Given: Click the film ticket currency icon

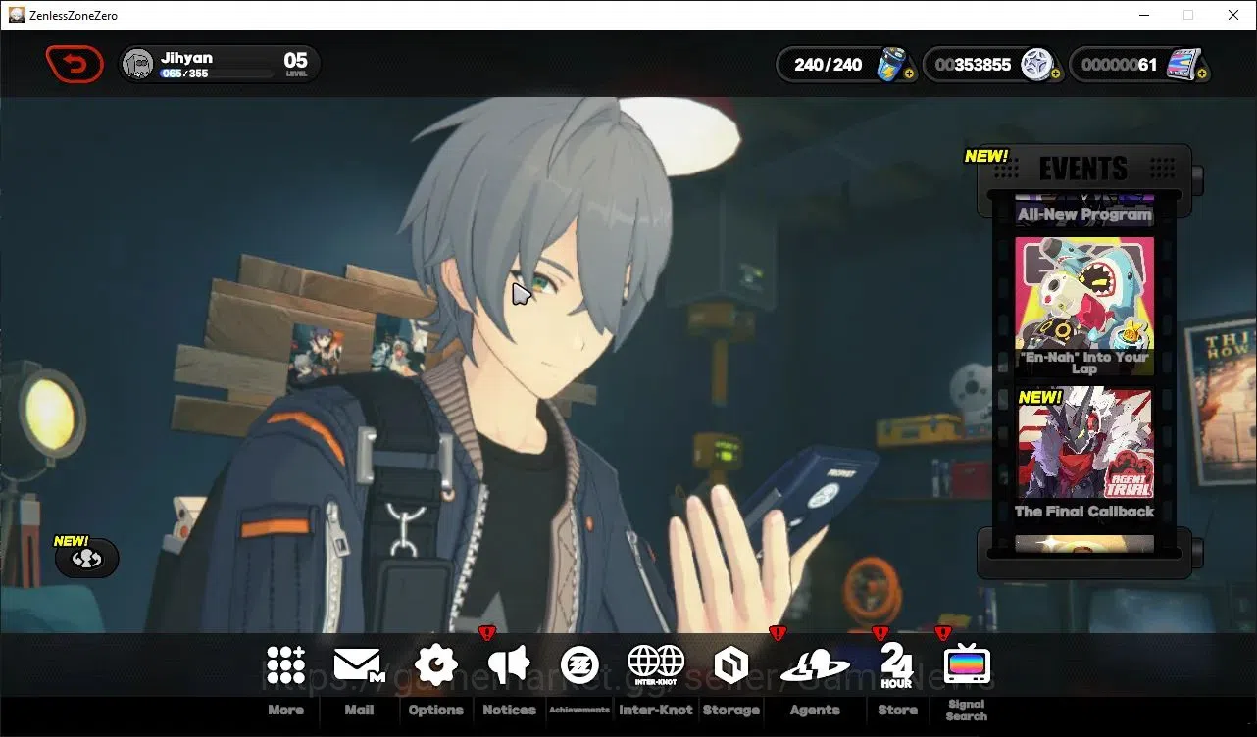Looking at the screenshot, I should pyautogui.click(x=1183, y=65).
